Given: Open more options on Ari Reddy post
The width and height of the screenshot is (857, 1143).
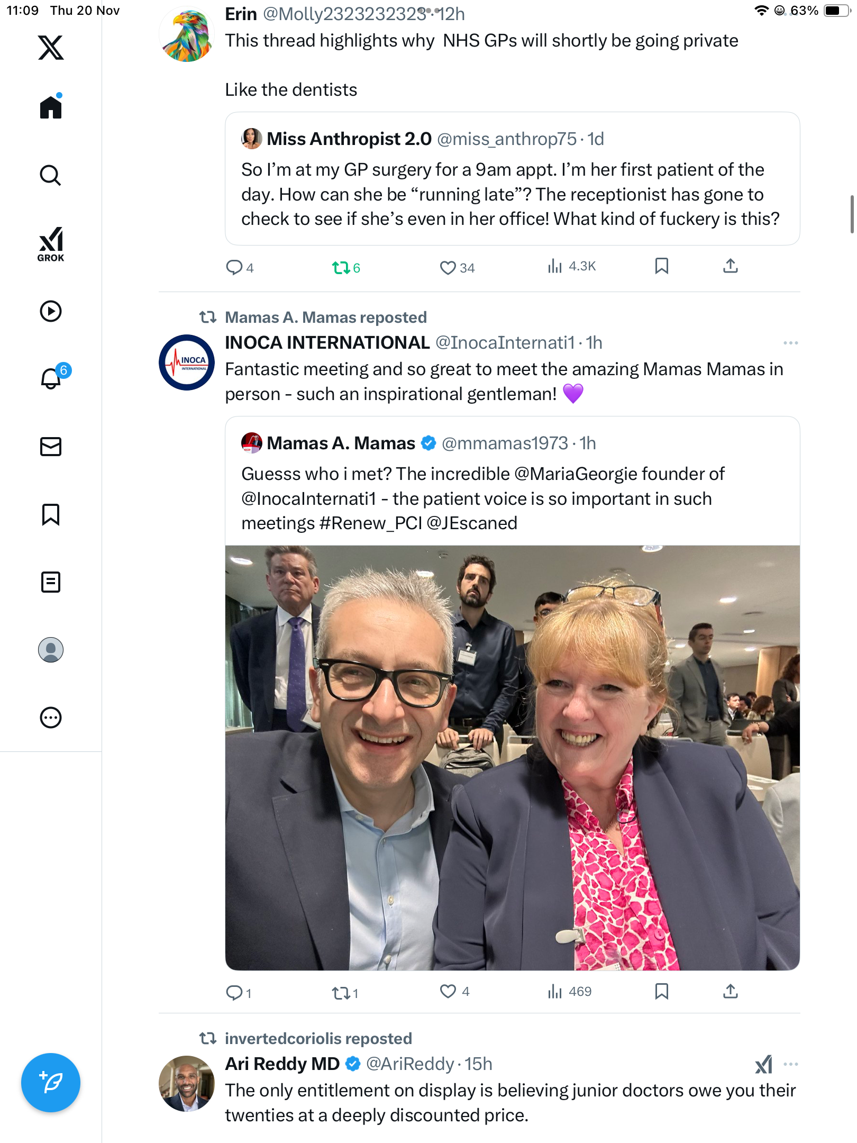Looking at the screenshot, I should [790, 1064].
